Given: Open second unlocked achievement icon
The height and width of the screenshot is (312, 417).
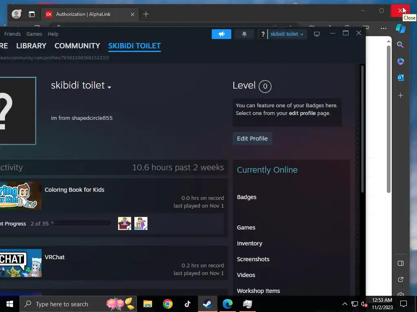Looking at the screenshot, I should (140, 223).
